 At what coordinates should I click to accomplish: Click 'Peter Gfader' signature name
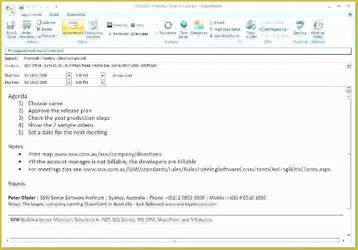pyautogui.click(x=22, y=198)
